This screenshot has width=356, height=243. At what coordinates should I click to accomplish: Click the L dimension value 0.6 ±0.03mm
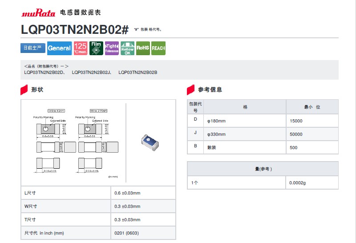point(127,193)
